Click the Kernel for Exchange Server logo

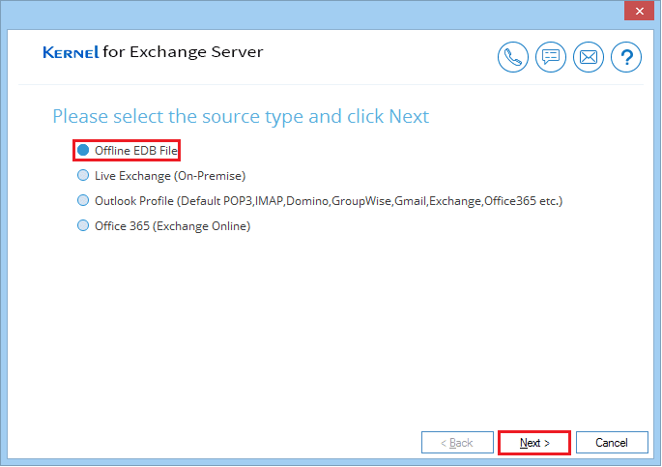click(x=153, y=52)
